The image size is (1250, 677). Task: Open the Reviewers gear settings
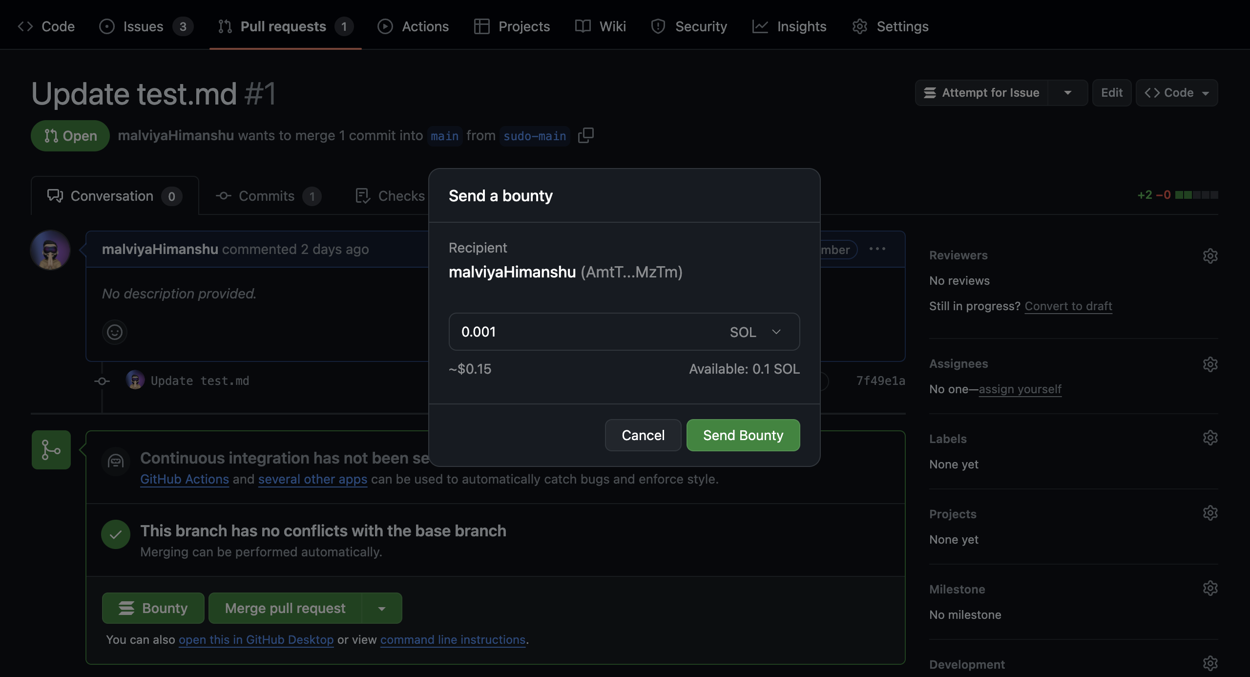[x=1210, y=255]
